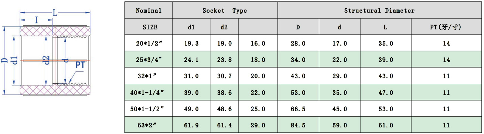
Task: Click the Nominal header cell
Action: click(149, 10)
